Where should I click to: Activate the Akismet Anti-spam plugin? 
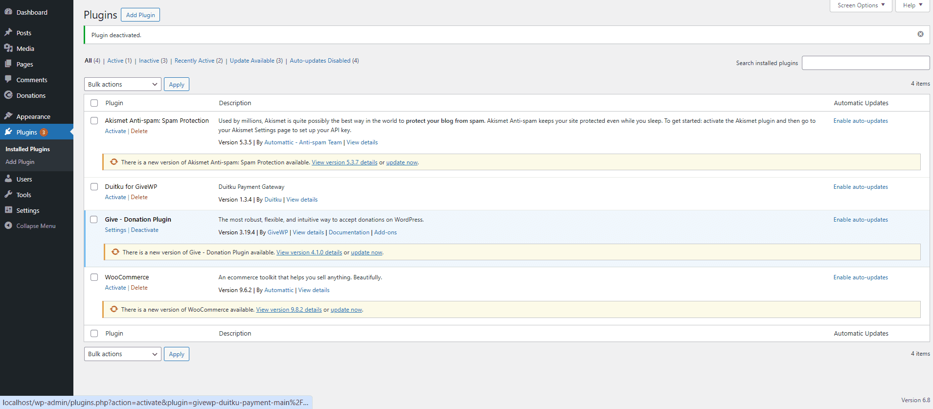(115, 131)
